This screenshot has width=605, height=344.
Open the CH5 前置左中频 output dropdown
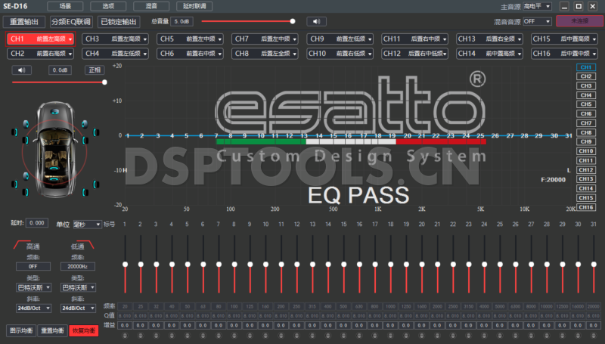pos(190,39)
